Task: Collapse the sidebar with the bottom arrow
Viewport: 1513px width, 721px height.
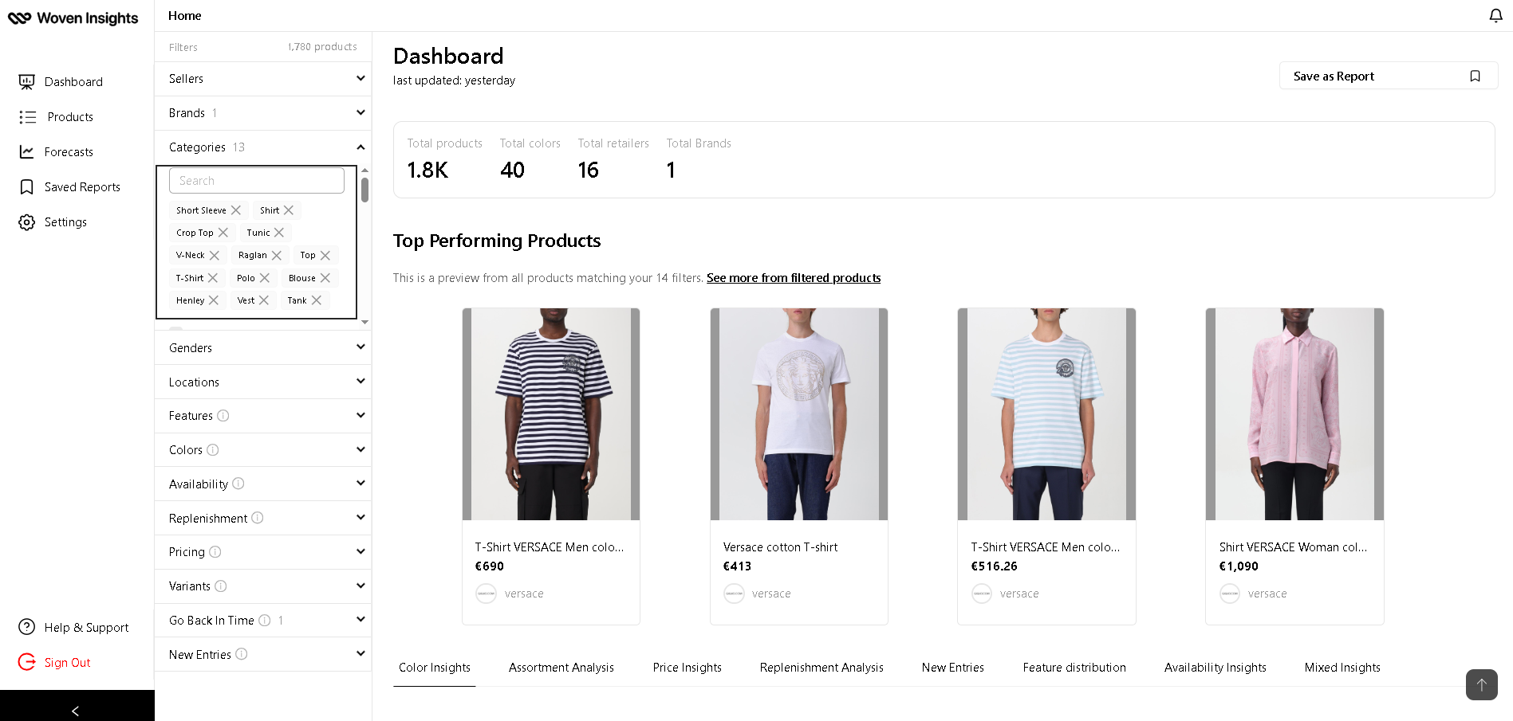Action: coord(76,711)
